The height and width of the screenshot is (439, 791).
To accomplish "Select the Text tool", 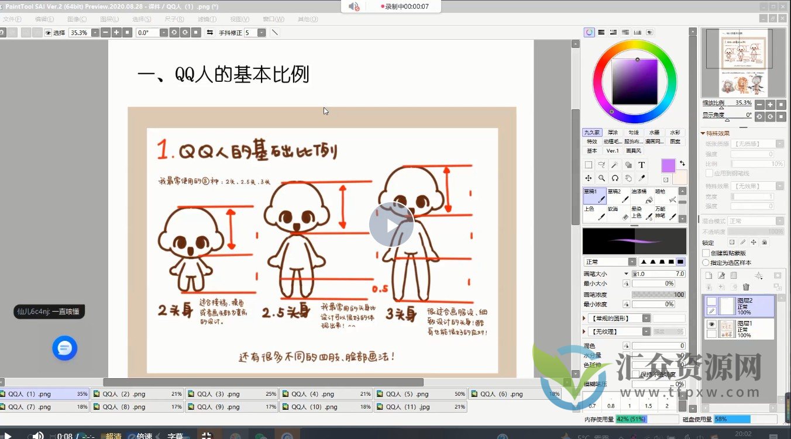I will click(642, 165).
